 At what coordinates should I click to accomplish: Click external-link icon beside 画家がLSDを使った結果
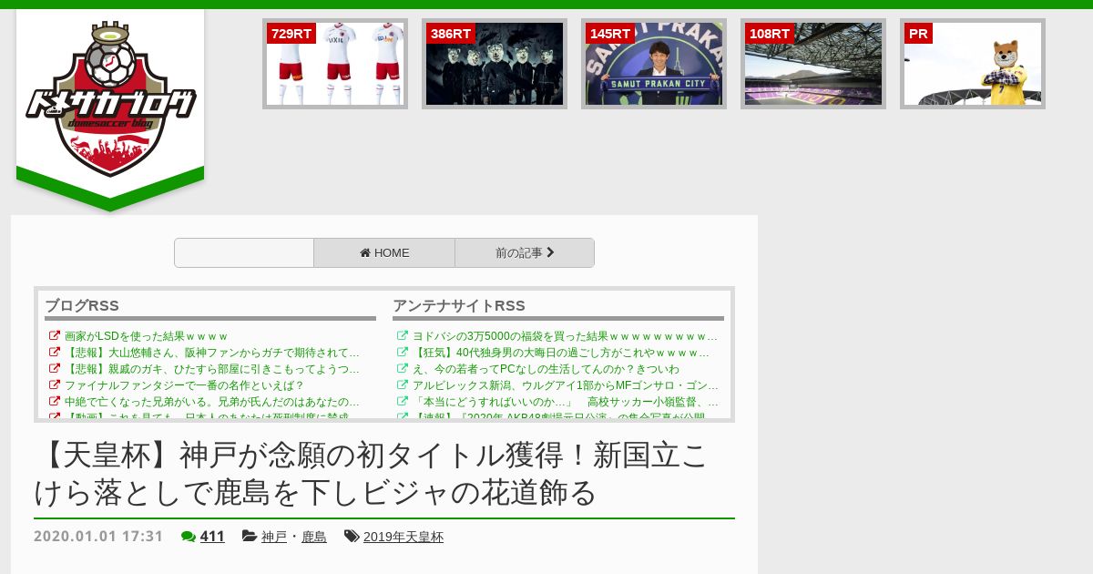tap(55, 335)
